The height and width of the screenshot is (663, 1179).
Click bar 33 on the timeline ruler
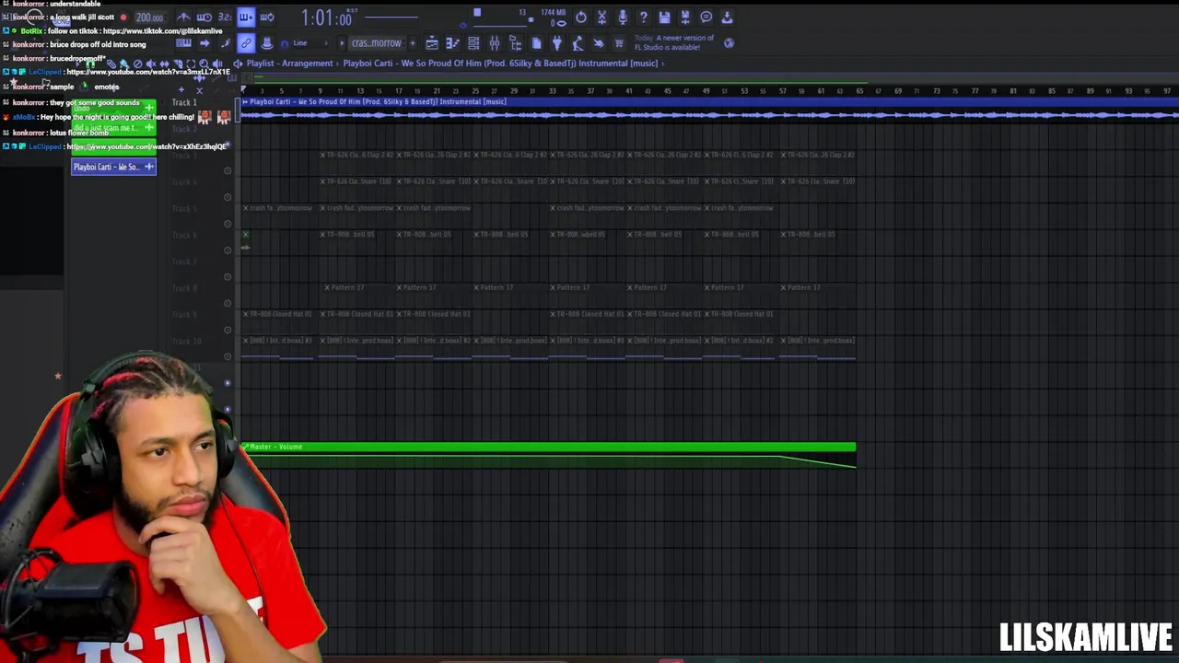553,91
